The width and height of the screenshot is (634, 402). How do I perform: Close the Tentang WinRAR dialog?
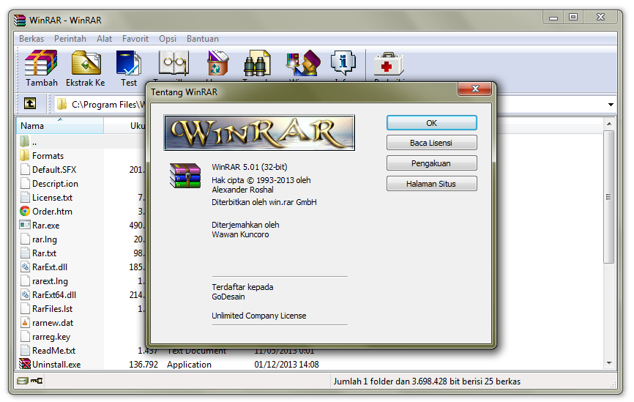(475, 89)
